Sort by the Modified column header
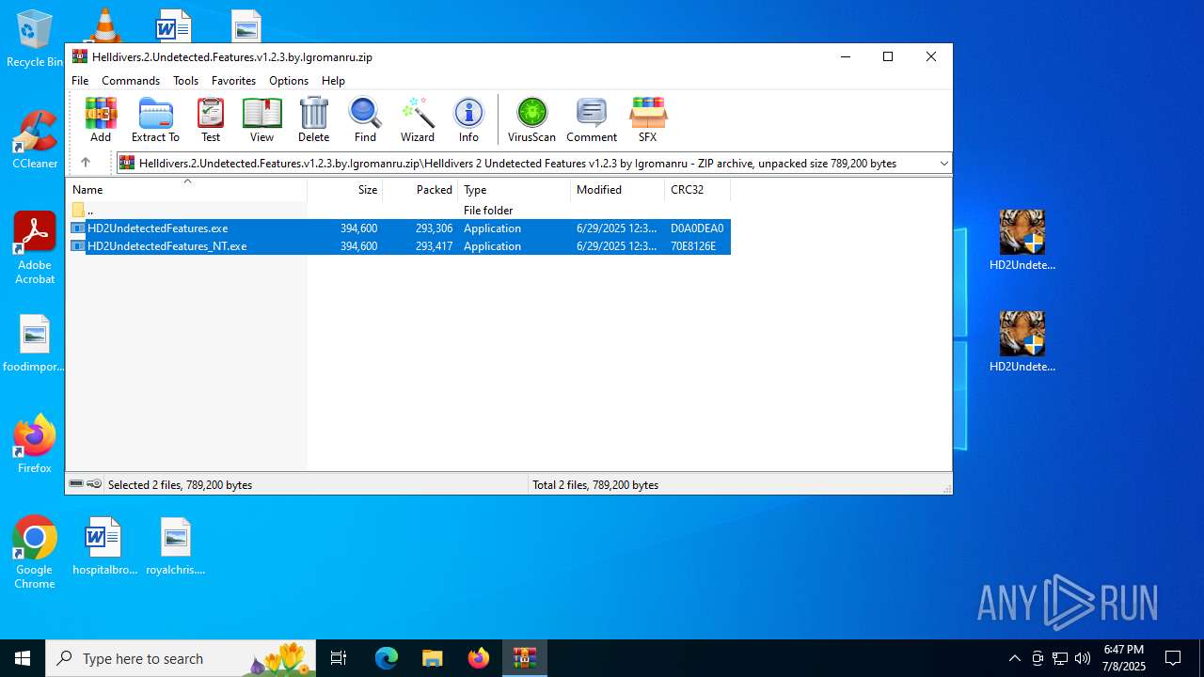 pyautogui.click(x=618, y=189)
